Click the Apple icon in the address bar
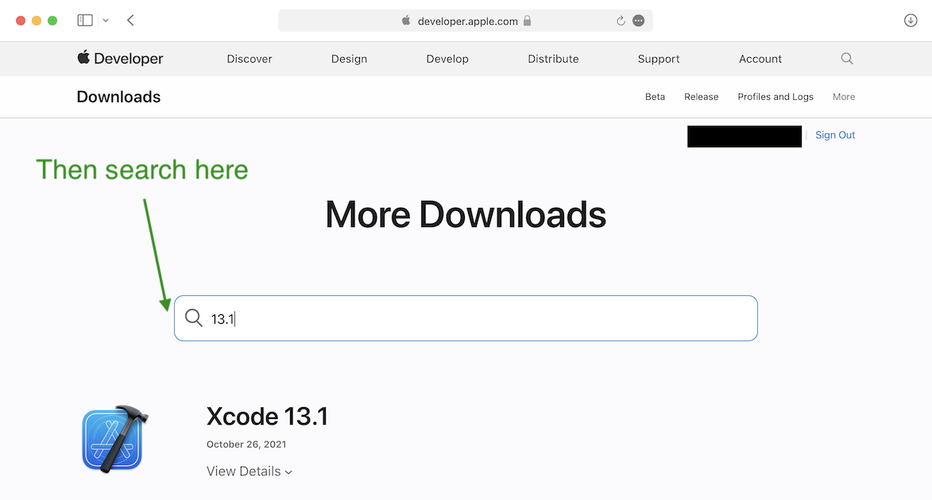The image size is (932, 500). tap(407, 20)
